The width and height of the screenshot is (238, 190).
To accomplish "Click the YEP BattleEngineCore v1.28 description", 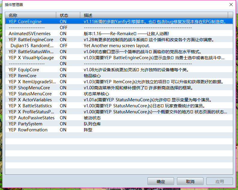I will (149, 39).
